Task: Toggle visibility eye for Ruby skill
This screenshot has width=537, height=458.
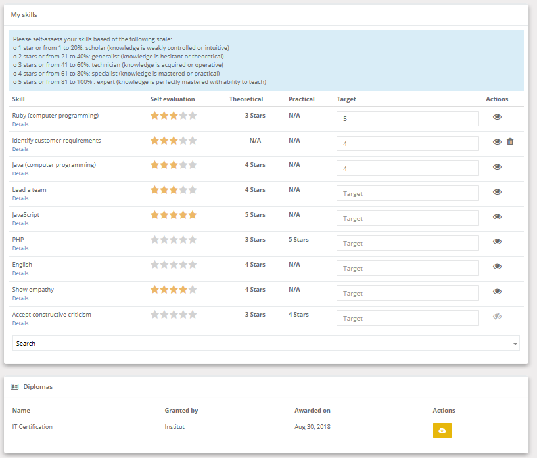Action: (x=497, y=117)
